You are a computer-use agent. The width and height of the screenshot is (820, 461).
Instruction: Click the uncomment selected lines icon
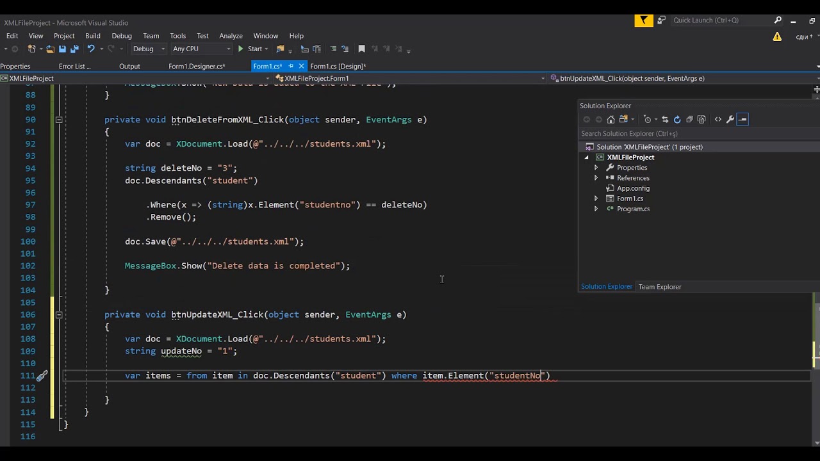pyautogui.click(x=345, y=49)
